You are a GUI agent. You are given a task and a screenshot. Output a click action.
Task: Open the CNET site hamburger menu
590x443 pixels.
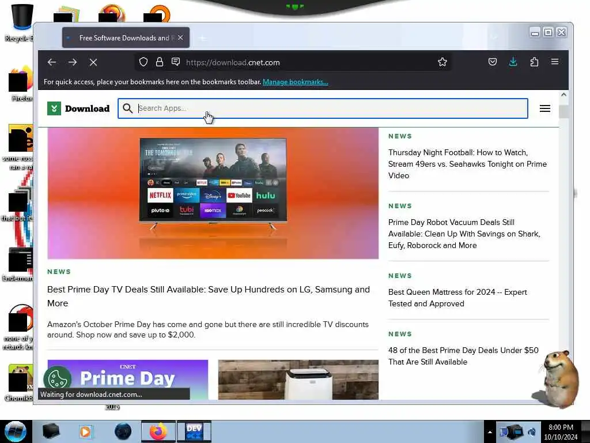click(545, 108)
